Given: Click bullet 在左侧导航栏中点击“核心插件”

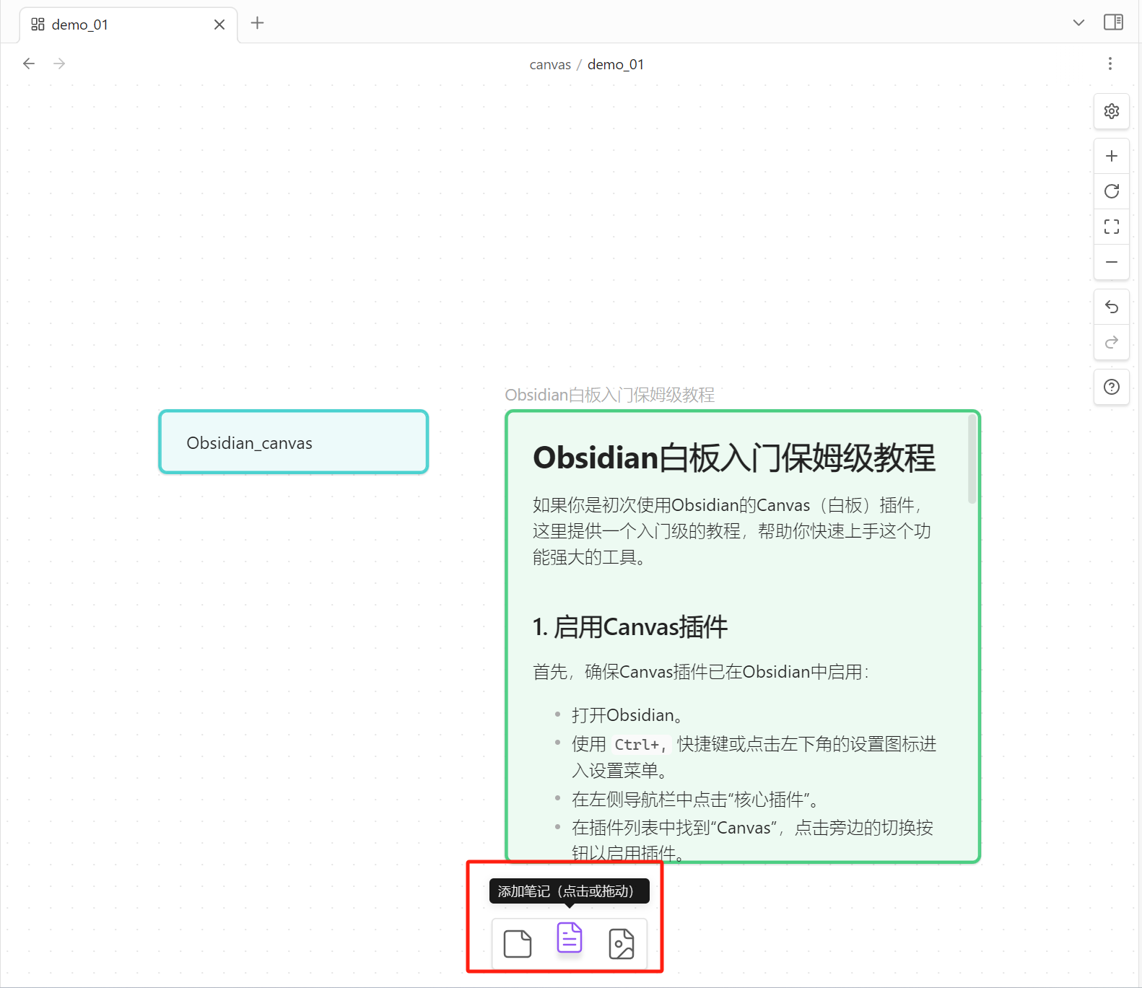Looking at the screenshot, I should click(x=696, y=800).
